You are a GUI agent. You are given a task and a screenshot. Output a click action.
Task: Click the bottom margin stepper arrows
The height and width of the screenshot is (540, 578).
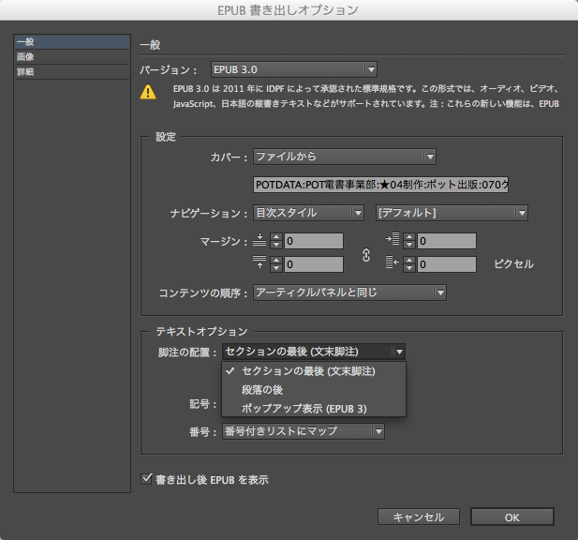[276, 264]
